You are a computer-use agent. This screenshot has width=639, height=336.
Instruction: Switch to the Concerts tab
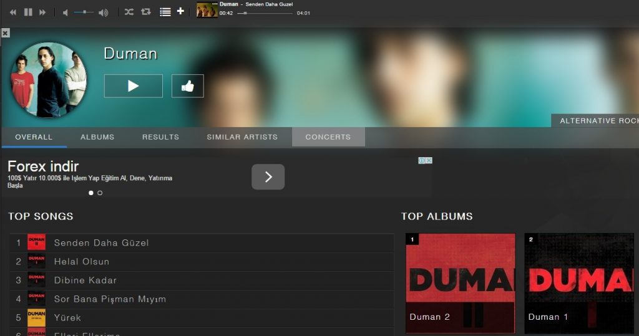click(x=328, y=137)
